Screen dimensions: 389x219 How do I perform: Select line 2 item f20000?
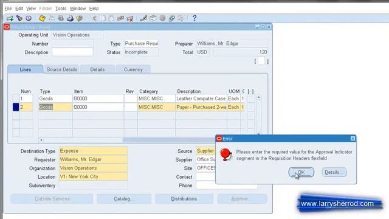(x=98, y=107)
